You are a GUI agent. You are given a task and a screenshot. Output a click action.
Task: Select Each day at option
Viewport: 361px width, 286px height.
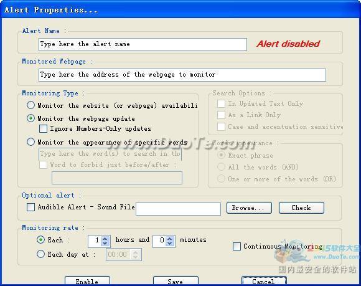pos(40,254)
